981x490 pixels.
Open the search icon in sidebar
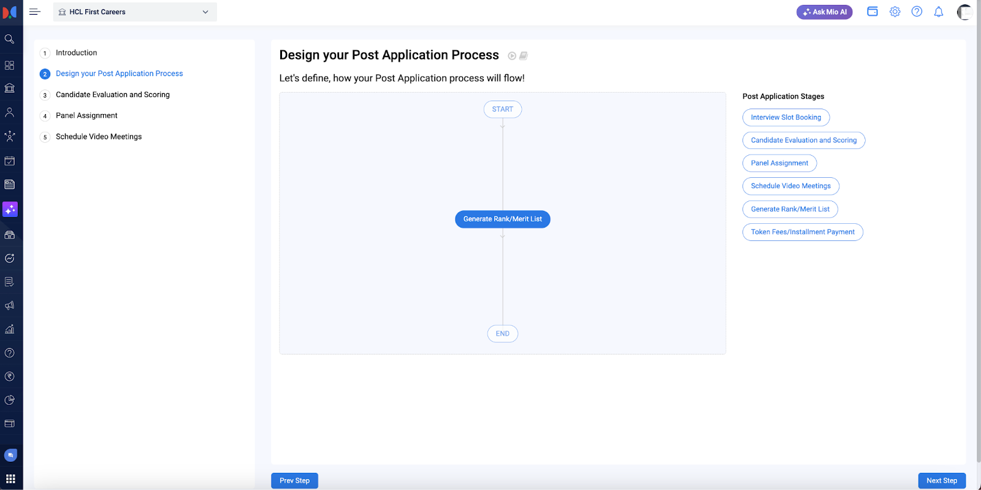9,39
